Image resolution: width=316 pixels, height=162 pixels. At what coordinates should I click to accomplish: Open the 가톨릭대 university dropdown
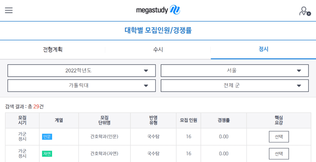pyautogui.click(x=81, y=86)
